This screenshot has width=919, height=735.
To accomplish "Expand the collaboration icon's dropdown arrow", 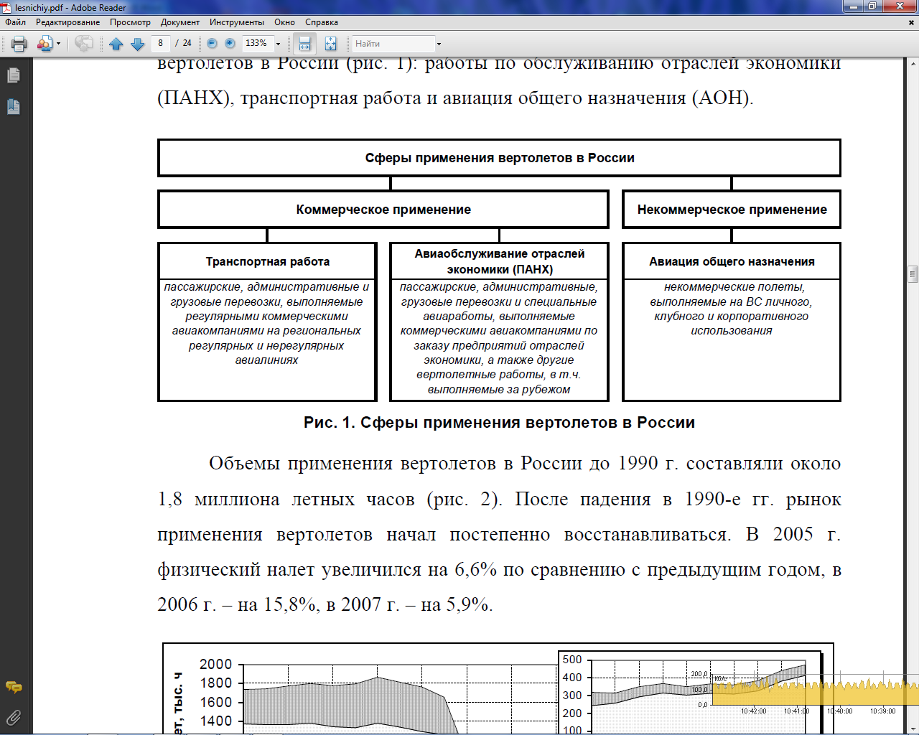I will [x=58, y=44].
